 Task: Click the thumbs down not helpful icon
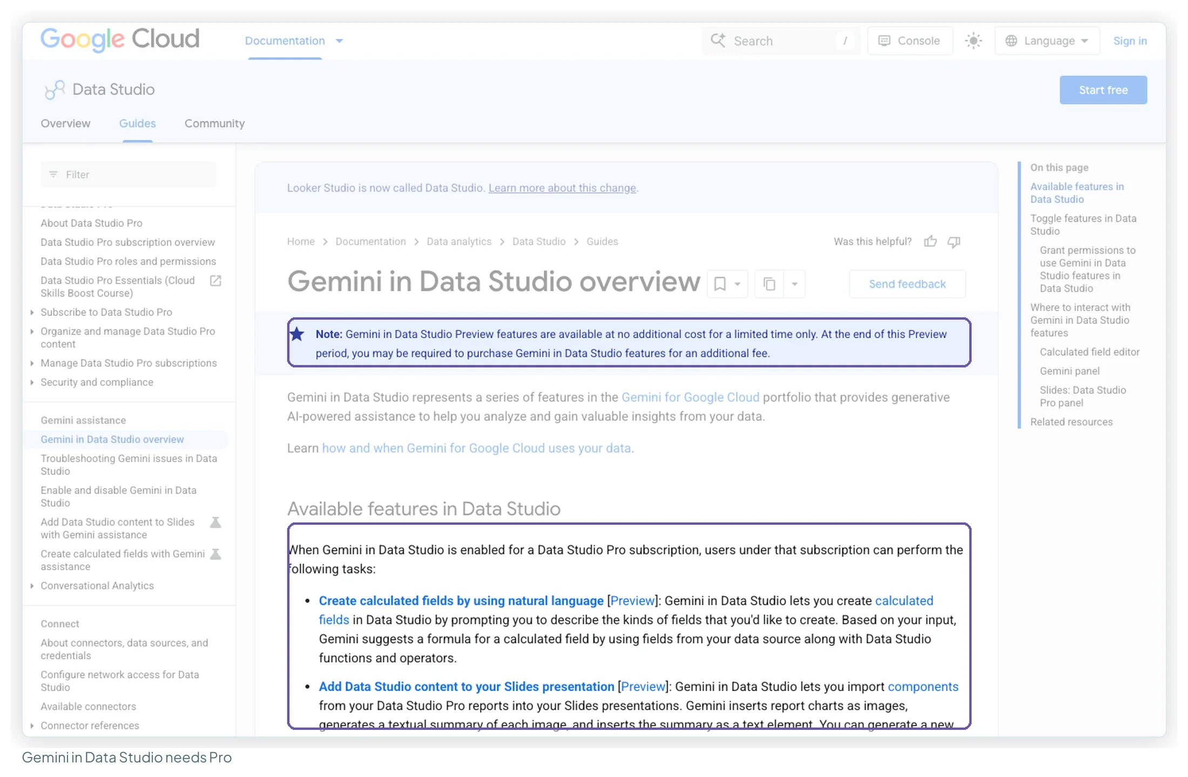(x=954, y=241)
